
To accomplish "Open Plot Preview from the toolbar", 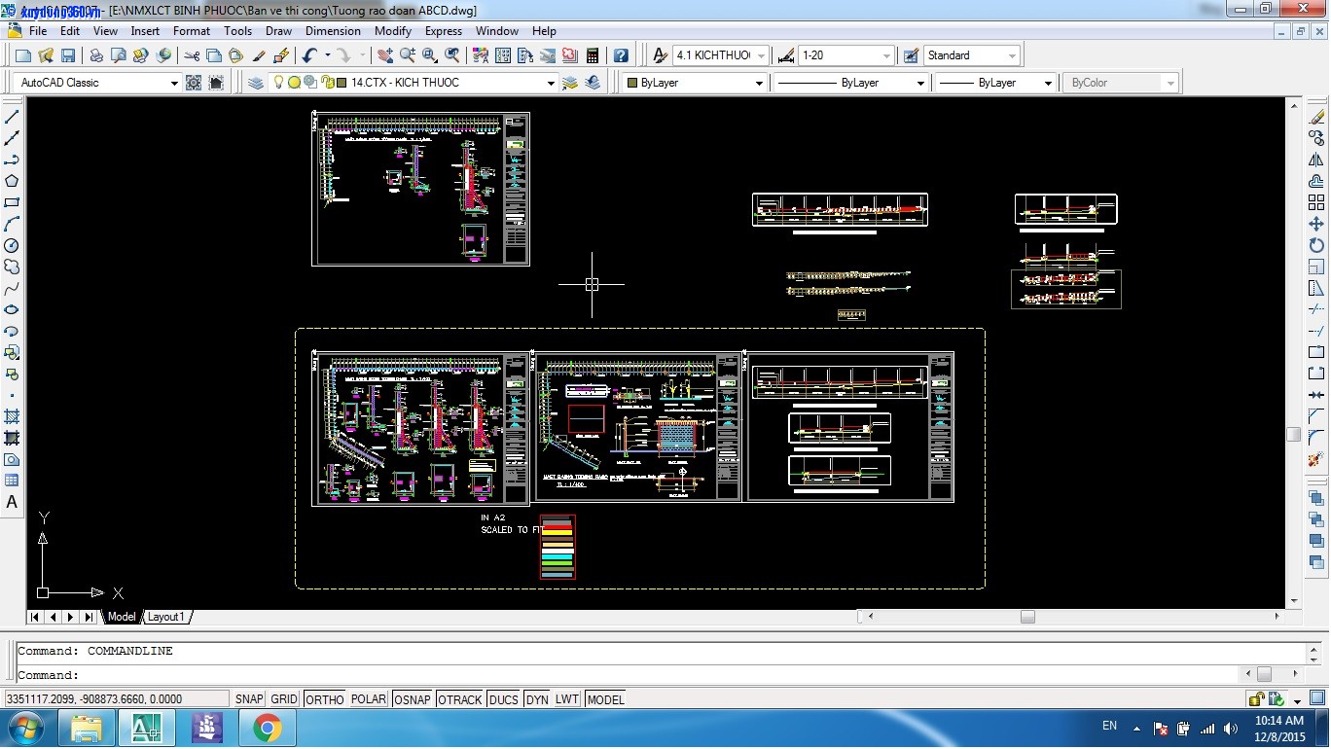I will 119,55.
